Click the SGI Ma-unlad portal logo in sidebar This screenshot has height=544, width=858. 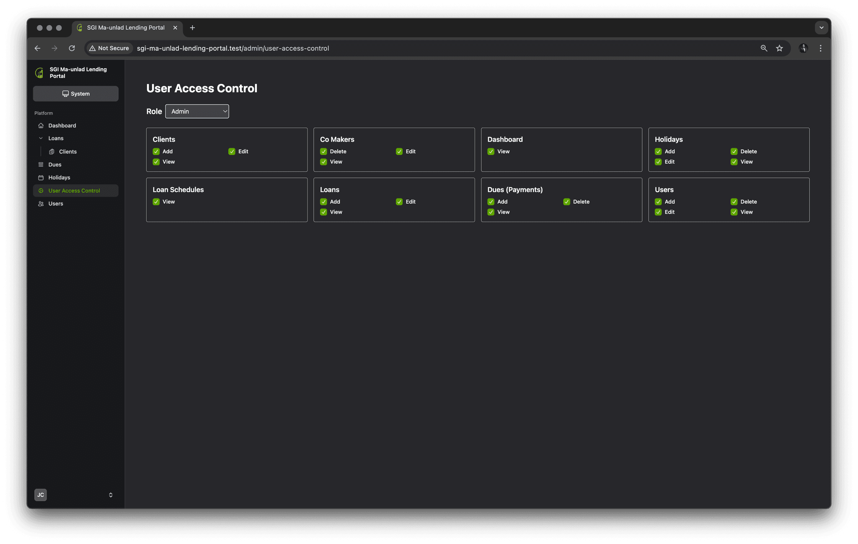point(39,73)
